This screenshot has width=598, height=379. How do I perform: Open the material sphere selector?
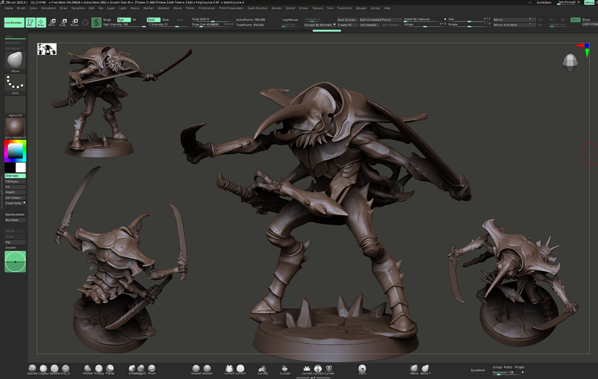click(15, 127)
